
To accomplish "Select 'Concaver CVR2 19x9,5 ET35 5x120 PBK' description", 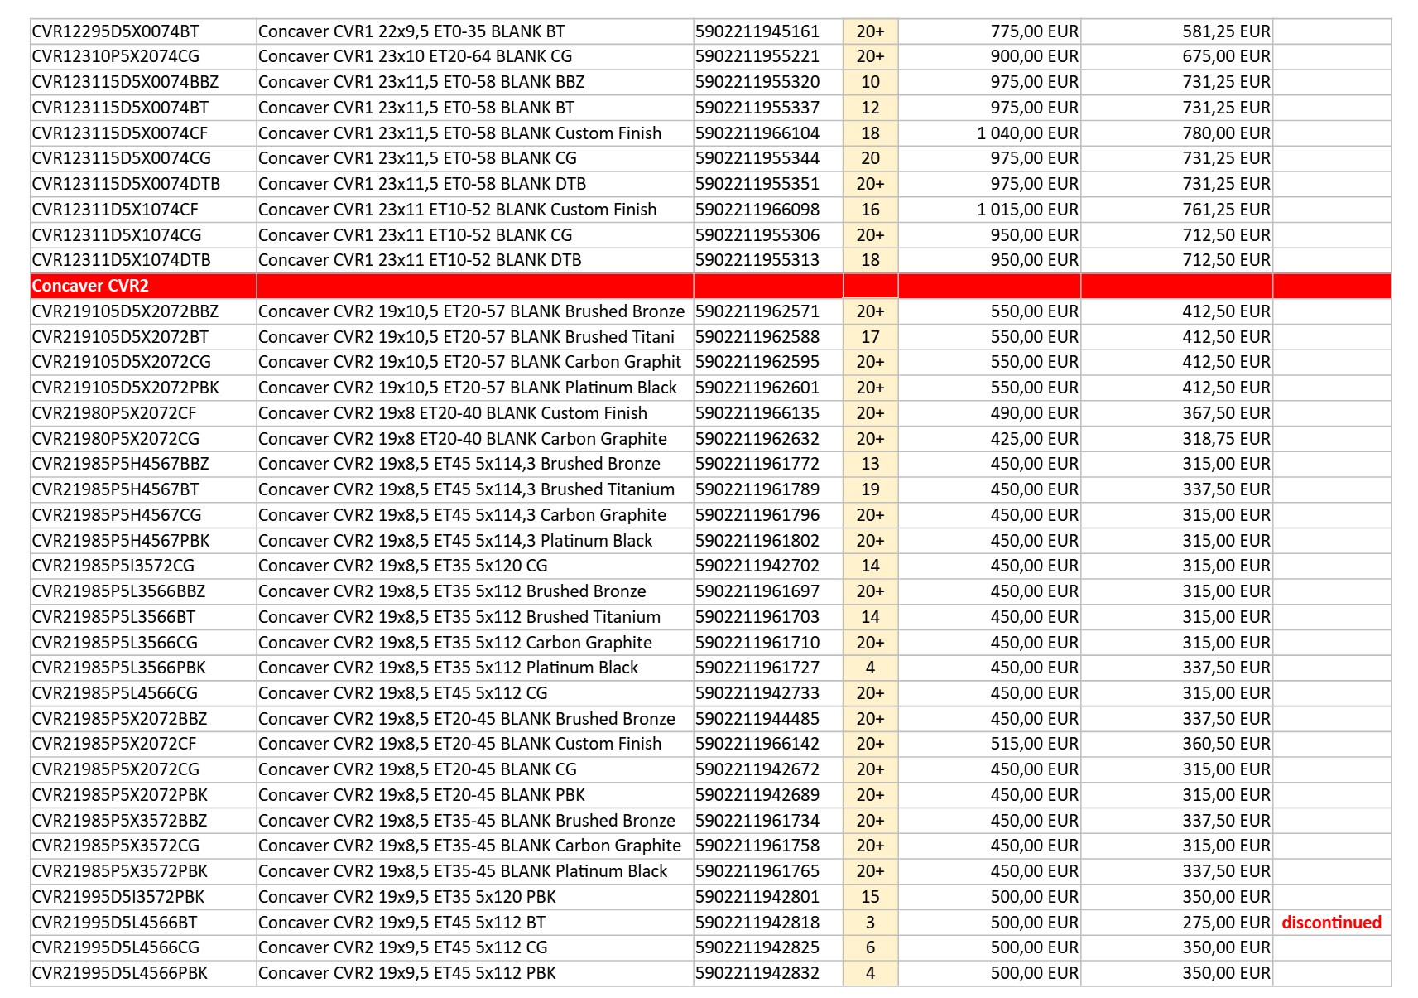I will (407, 897).
